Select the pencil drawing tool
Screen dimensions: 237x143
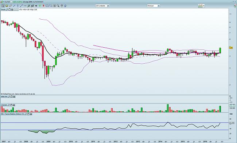[11, 6]
